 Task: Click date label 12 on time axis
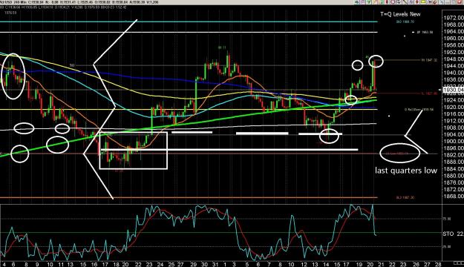click(304, 264)
